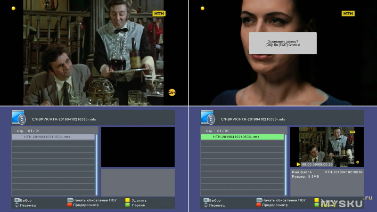
Task: Click the C/HBPVR path text above the playing preview
Action: point(253,119)
